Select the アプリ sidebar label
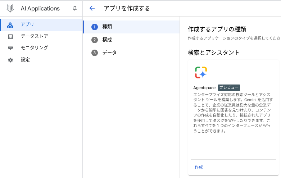Viewport: 281px width, 178px height. click(27, 24)
